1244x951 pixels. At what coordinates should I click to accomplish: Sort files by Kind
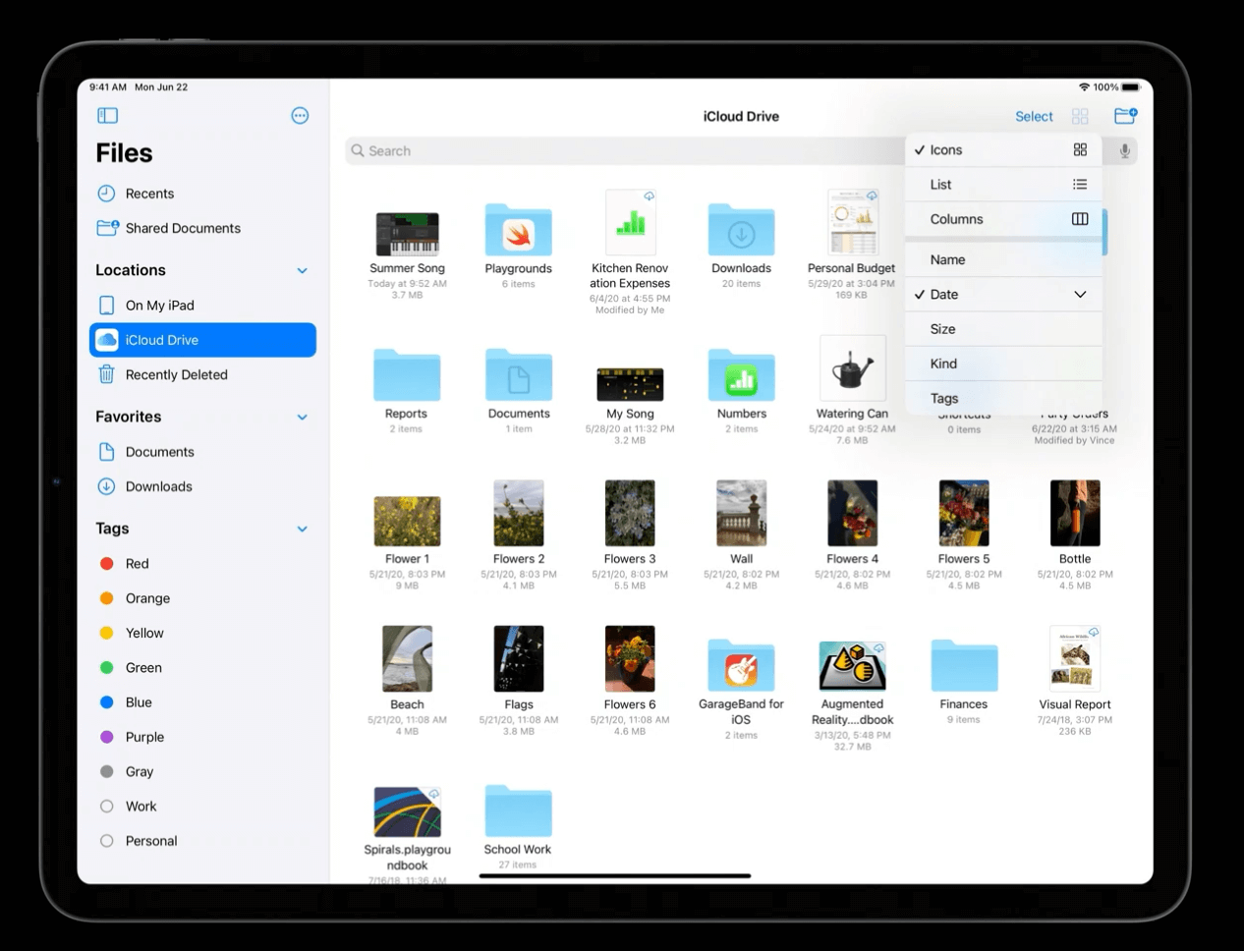[1003, 364]
